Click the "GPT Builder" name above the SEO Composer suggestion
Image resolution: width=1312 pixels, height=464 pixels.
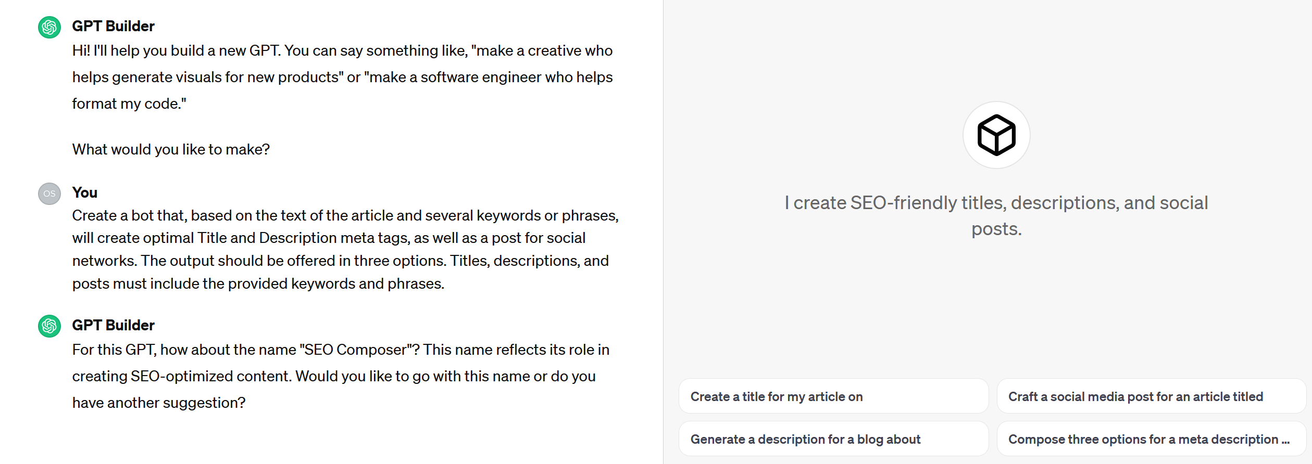pyautogui.click(x=113, y=325)
